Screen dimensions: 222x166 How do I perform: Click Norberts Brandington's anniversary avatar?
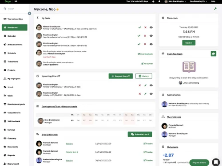(x=164, y=104)
